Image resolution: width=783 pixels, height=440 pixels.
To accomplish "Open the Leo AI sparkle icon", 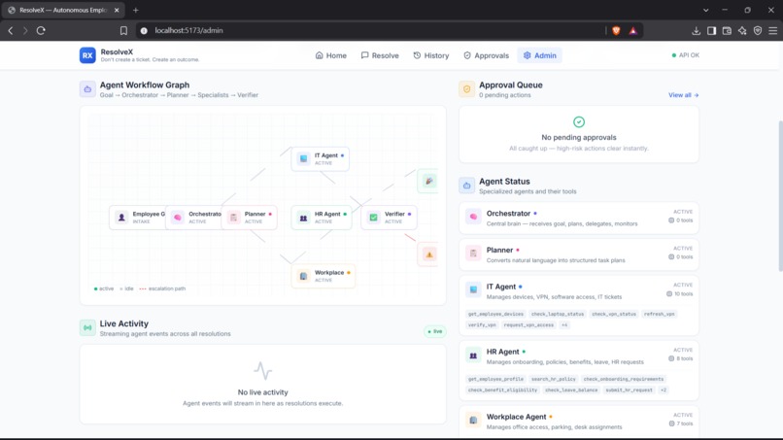I will click(742, 30).
